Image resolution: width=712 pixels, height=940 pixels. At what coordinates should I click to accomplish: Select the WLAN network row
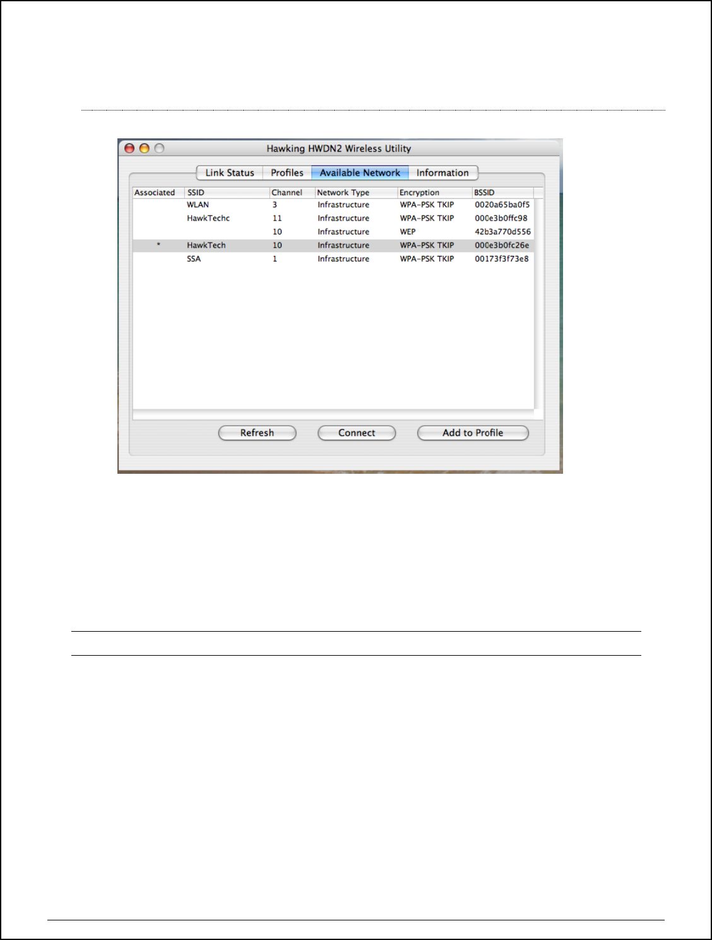click(x=333, y=205)
